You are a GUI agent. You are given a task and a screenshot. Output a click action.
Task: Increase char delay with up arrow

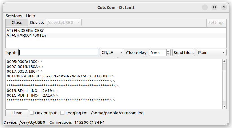168,51
